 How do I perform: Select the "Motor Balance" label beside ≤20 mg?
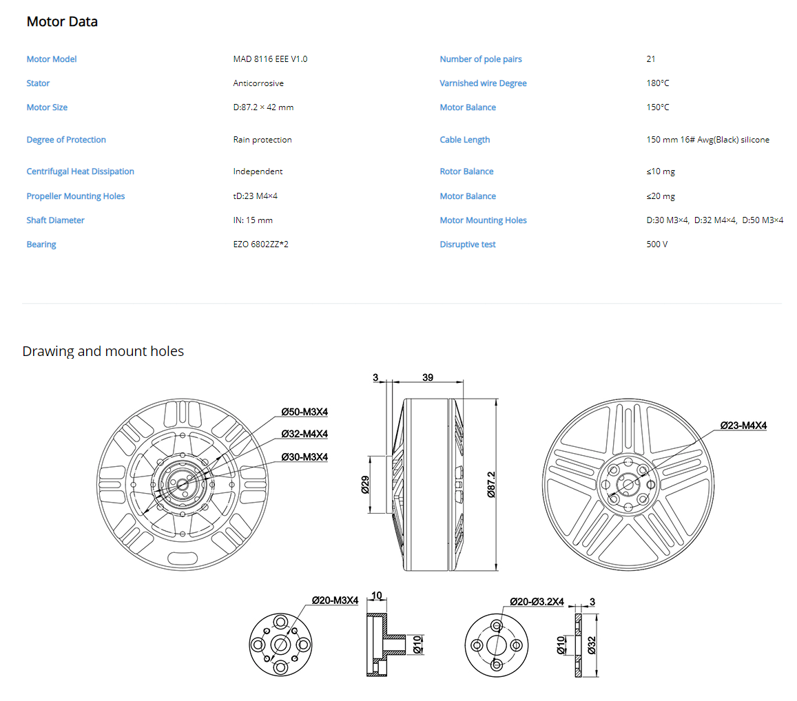pyautogui.click(x=468, y=196)
